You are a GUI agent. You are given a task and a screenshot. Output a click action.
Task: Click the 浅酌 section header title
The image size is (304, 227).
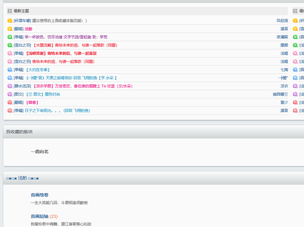[22, 178]
